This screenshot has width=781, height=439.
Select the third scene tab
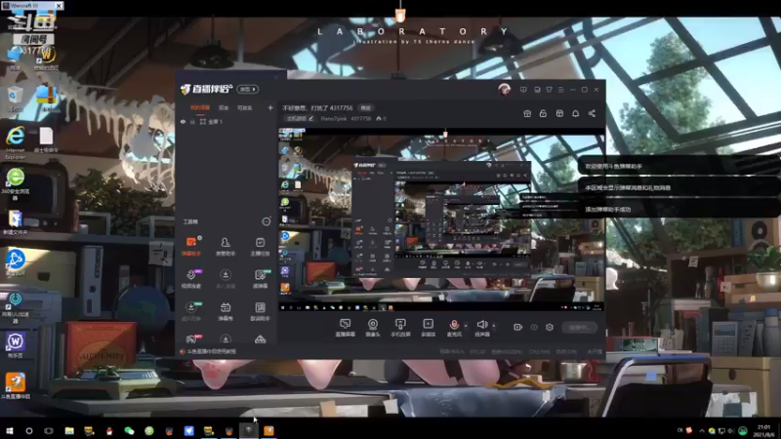(x=245, y=107)
